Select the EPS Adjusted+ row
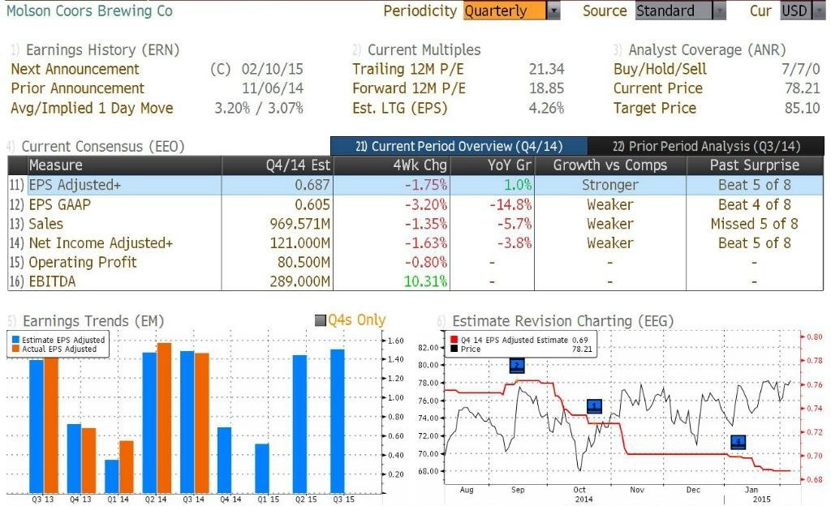The height and width of the screenshot is (506, 831). pos(415,185)
